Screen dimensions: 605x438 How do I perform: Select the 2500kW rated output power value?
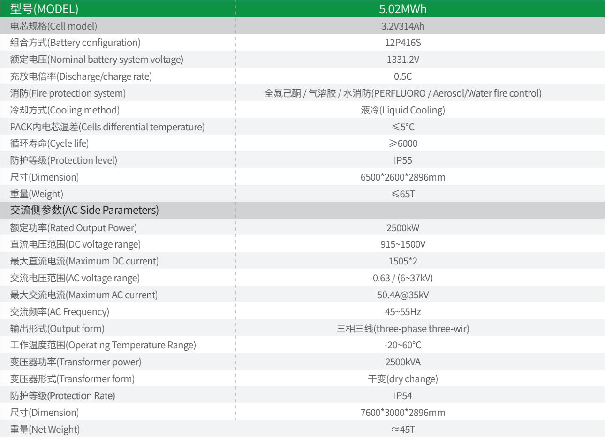(403, 228)
